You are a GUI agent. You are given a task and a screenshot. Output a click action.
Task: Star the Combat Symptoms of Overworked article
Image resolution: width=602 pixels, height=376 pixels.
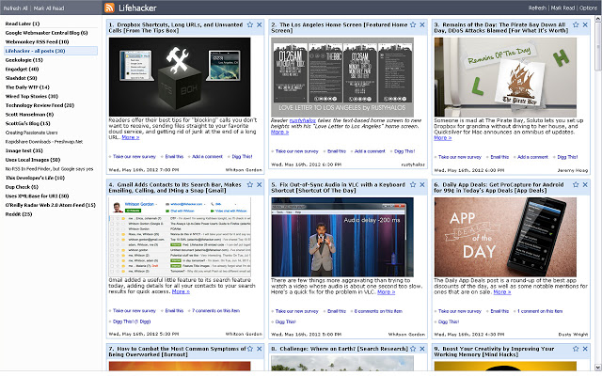pyautogui.click(x=250, y=349)
